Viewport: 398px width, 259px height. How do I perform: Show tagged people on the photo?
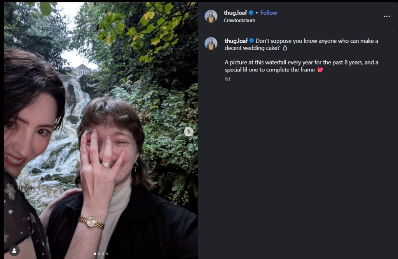coord(14,250)
